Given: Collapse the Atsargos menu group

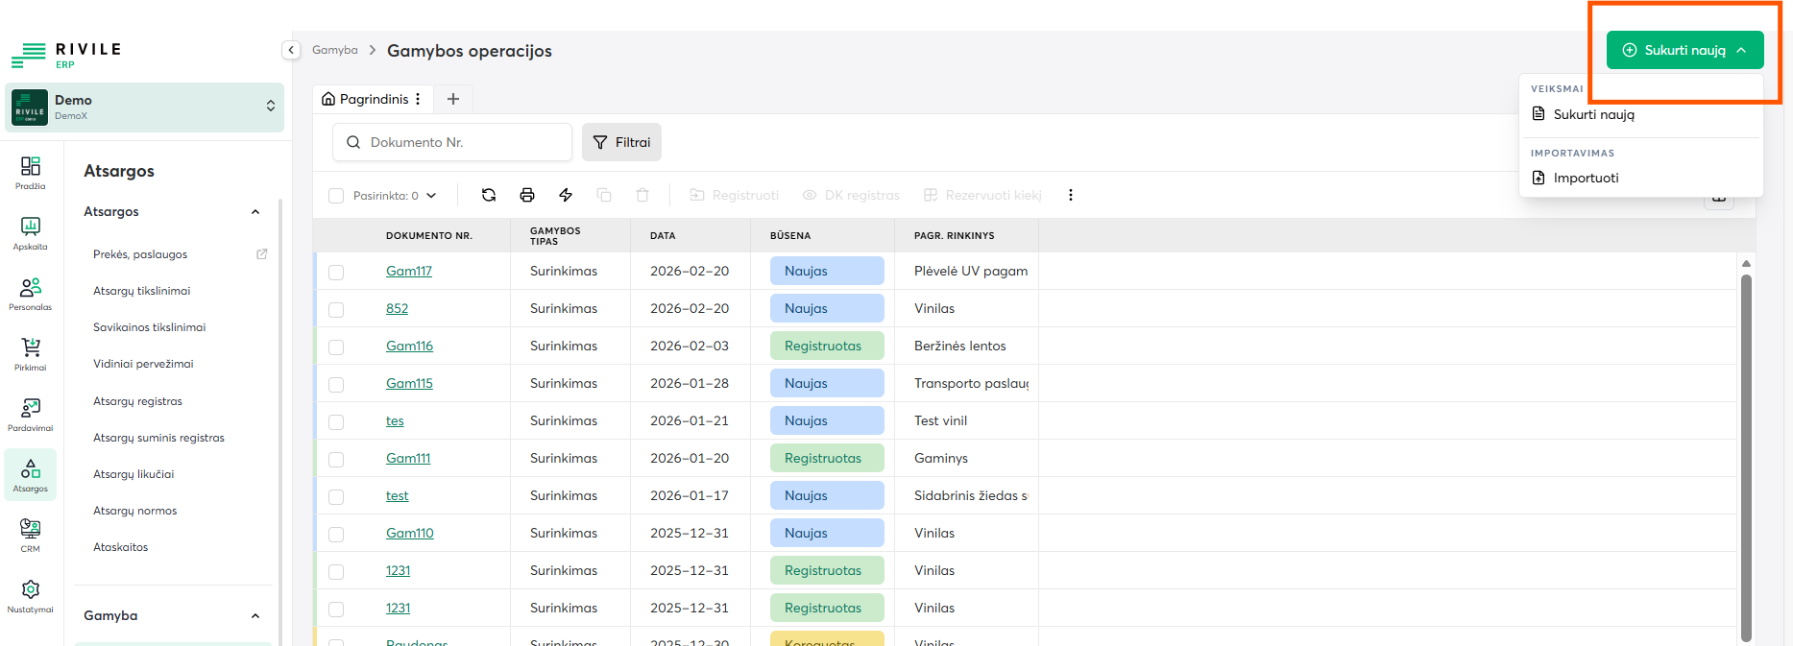Looking at the screenshot, I should (255, 212).
